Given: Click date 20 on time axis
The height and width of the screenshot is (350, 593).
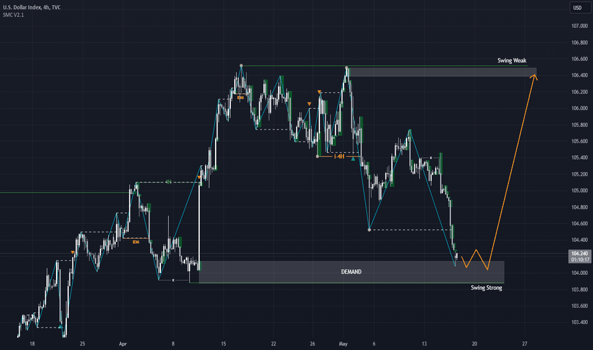Looking at the screenshot, I should tap(474, 344).
